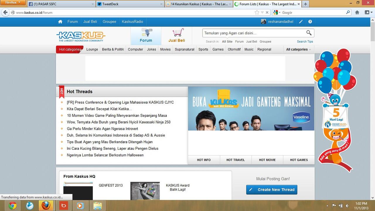
Task: Show hidden tray icons arrow
Action: tap(327, 206)
